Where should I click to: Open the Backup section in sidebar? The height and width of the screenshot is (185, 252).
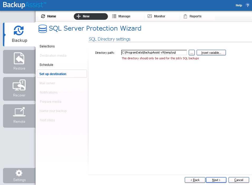click(19, 35)
